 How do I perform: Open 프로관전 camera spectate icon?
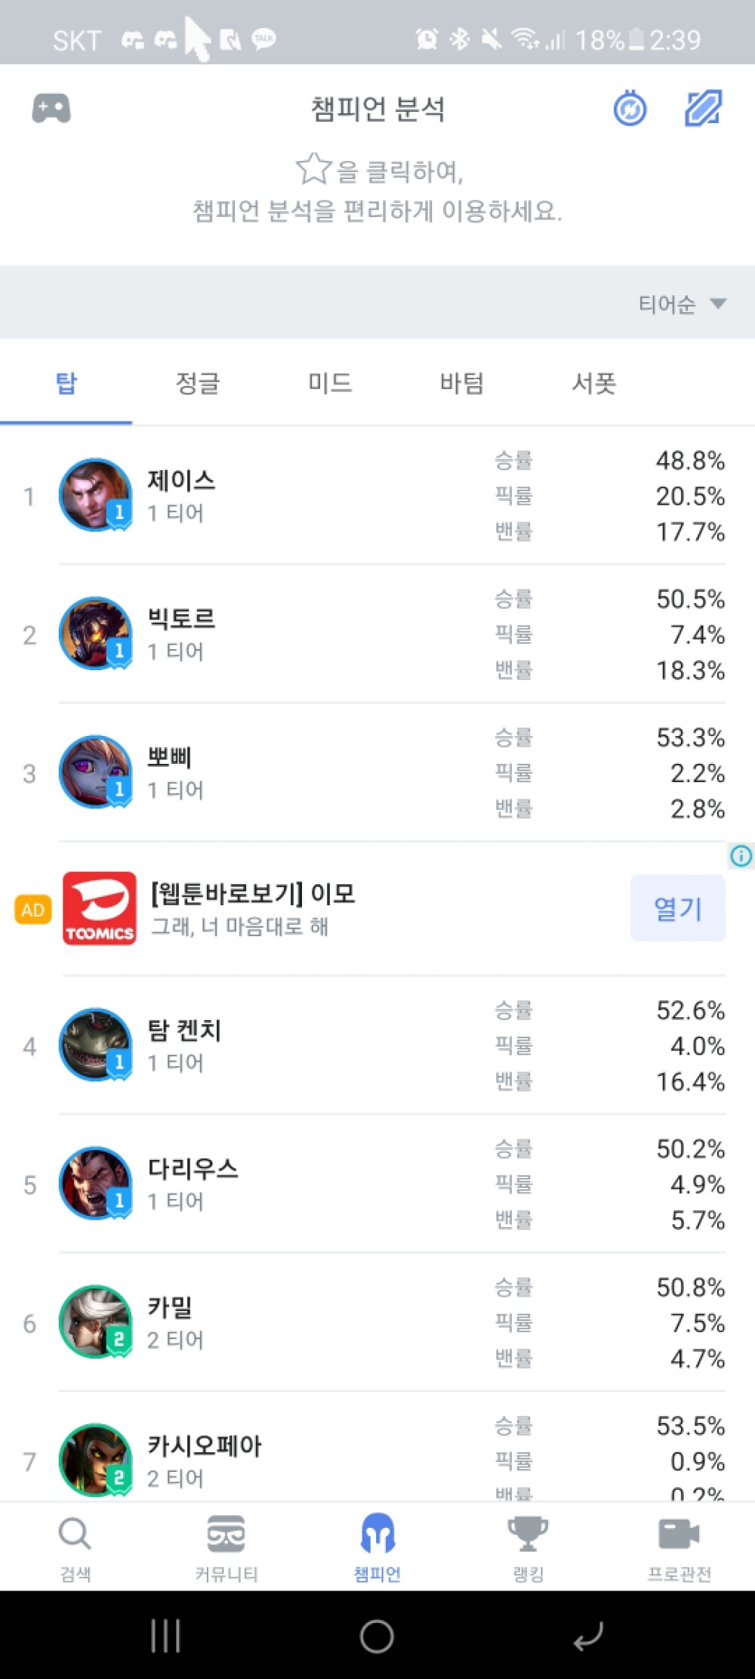(679, 1536)
